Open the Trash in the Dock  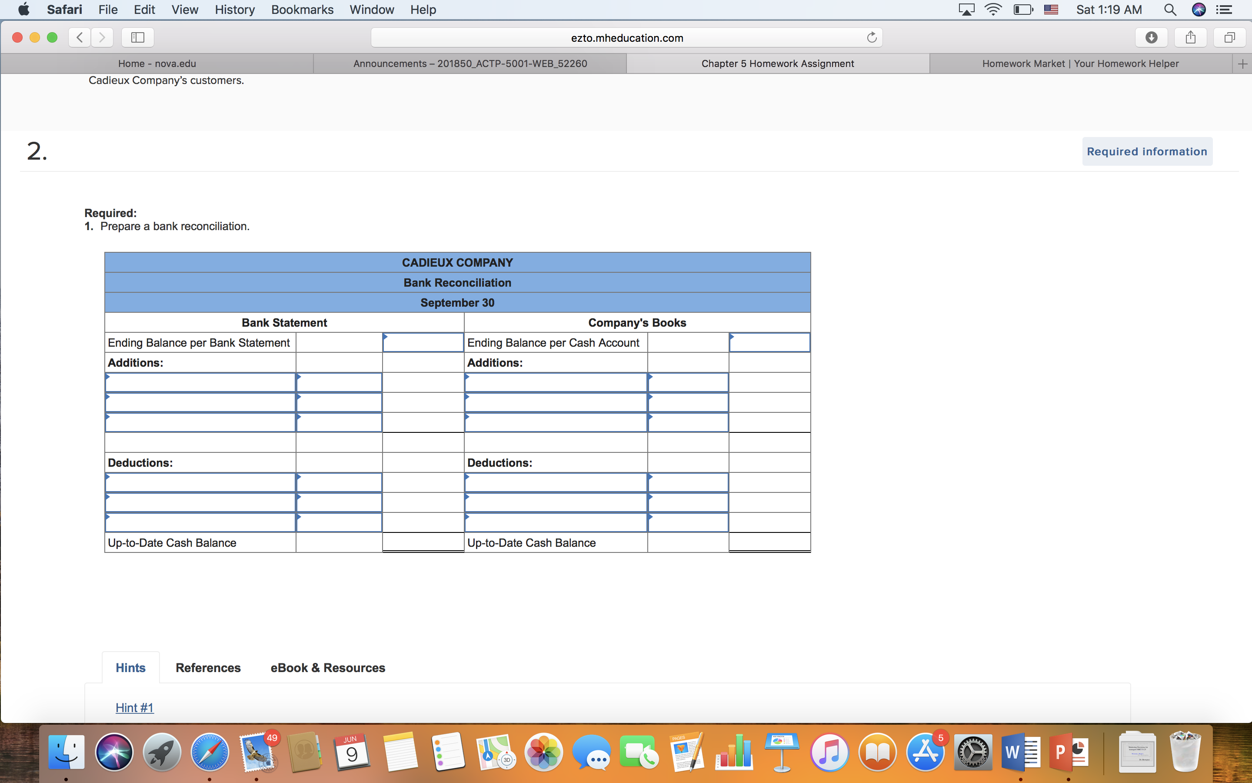pos(1185,752)
